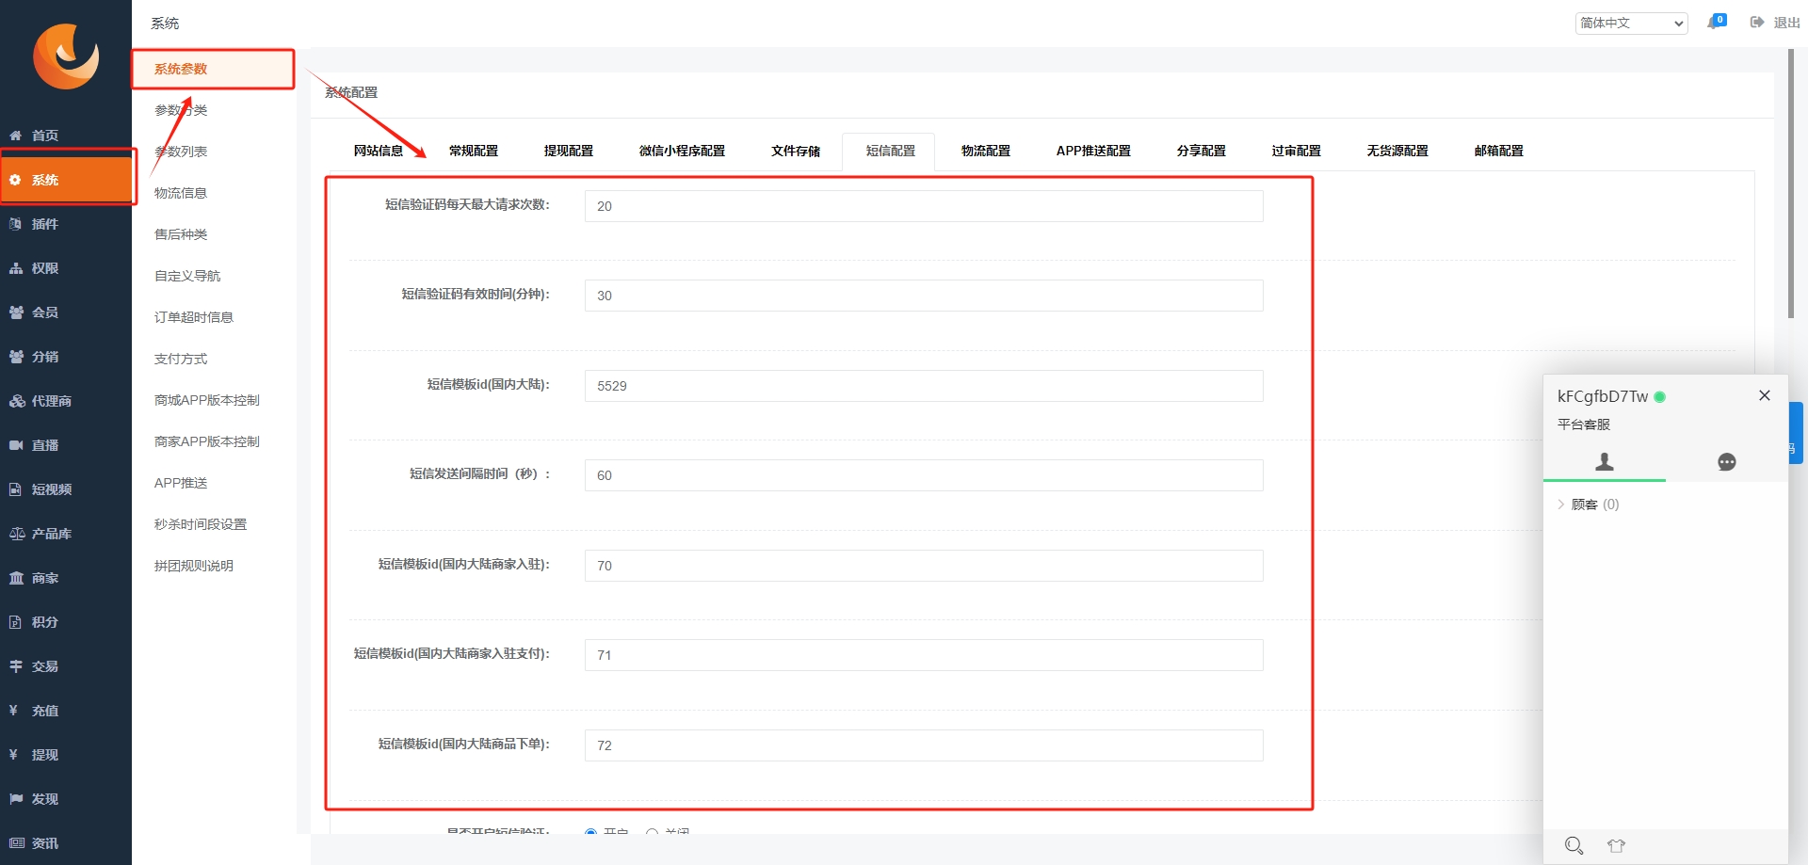
Task: Click the 短信验证码有效时间 field showing 30
Action: point(924,296)
